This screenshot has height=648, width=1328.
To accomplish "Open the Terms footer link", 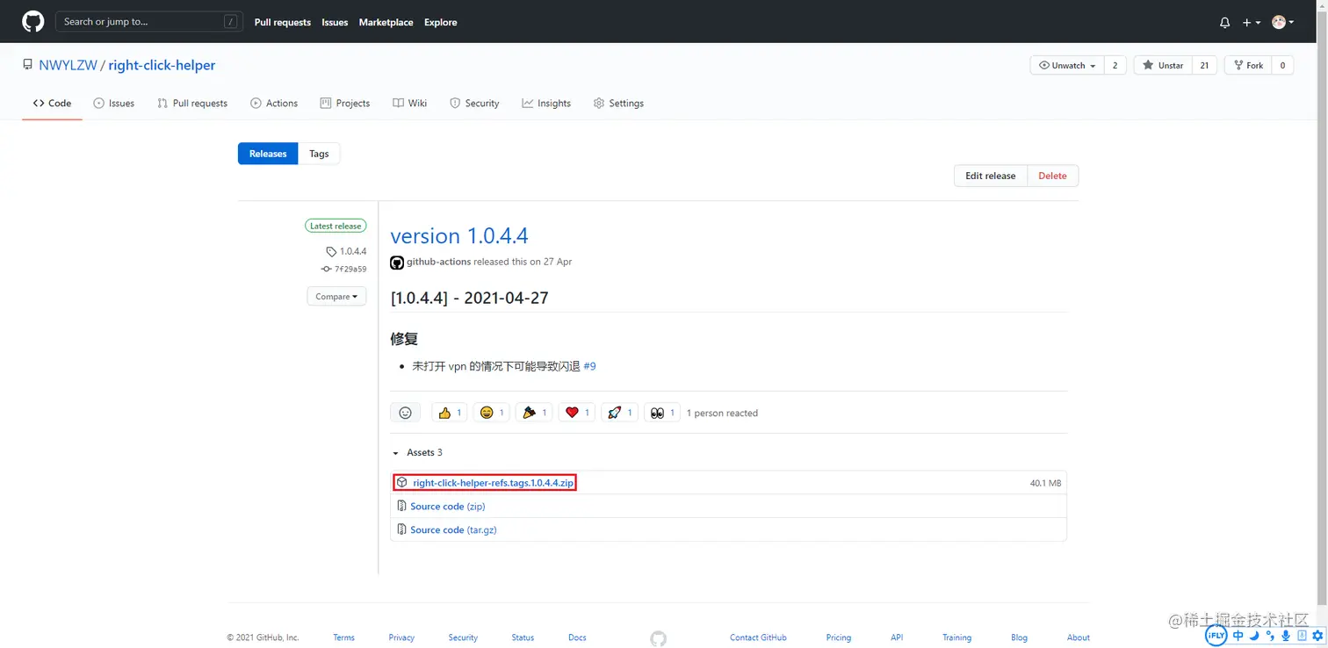I will click(x=343, y=637).
